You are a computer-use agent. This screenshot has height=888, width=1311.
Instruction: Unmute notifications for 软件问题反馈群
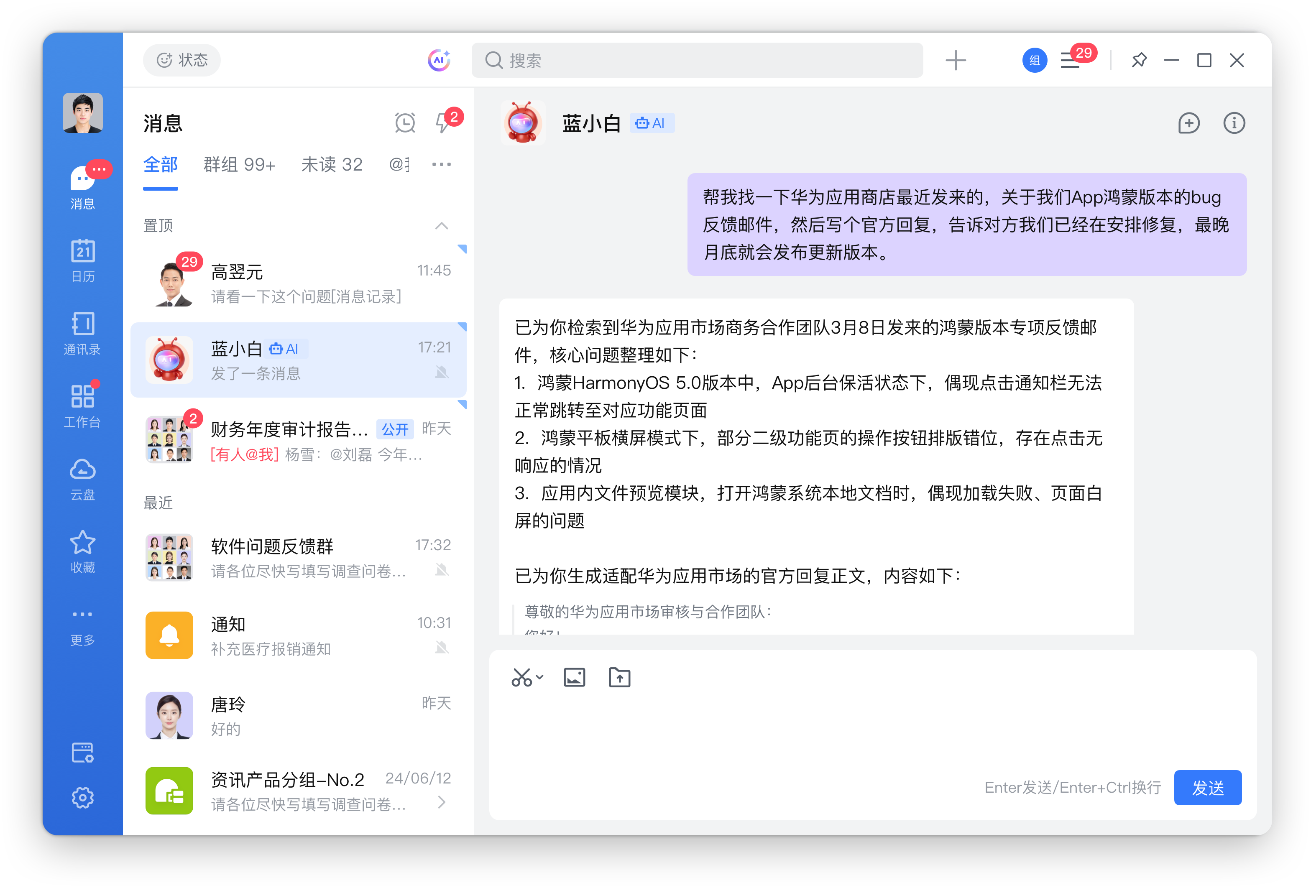442,570
